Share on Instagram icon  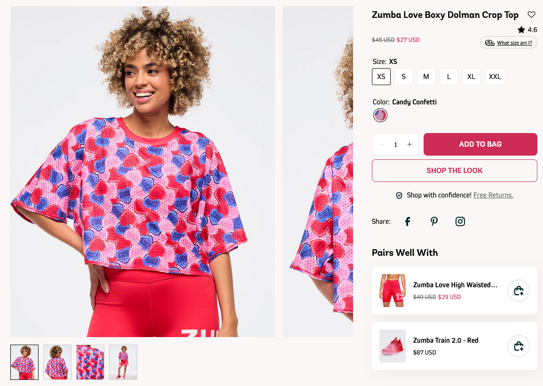pyautogui.click(x=460, y=221)
